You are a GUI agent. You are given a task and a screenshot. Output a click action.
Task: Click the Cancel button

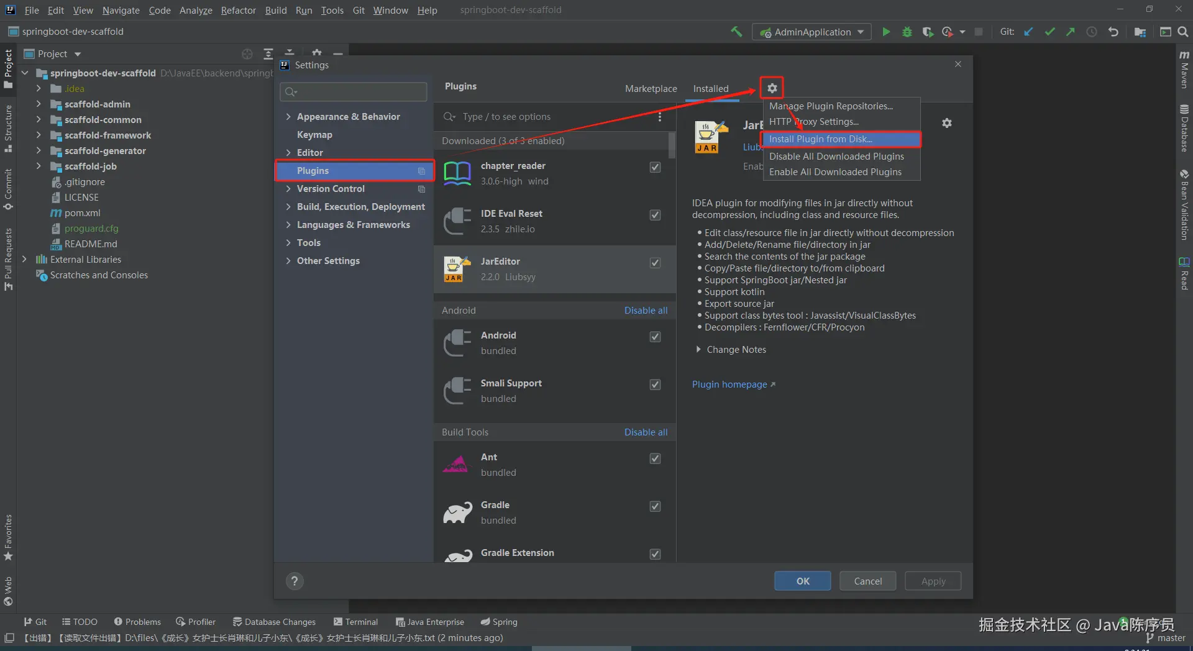867,581
